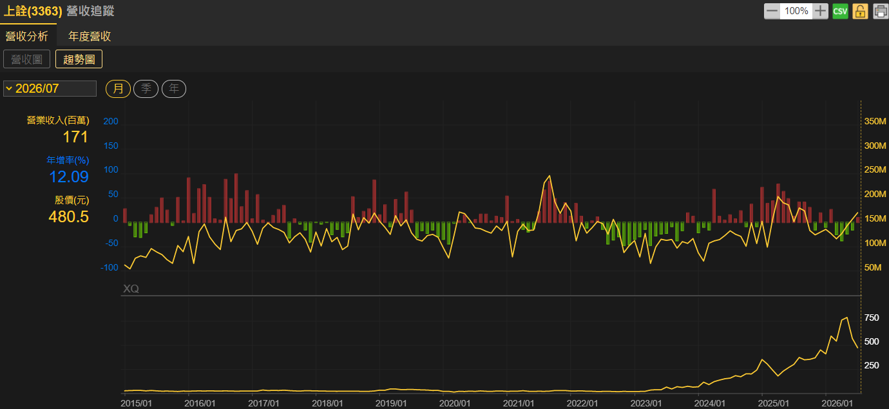
Task: Click the 營業收入(百萬) label
Action: click(x=58, y=120)
